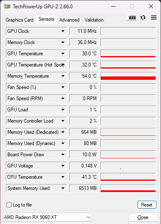The height and width of the screenshot is (224, 161).
Task: Open the Fan Speed (RPM) dropdown arrow
Action: [x=63, y=98]
